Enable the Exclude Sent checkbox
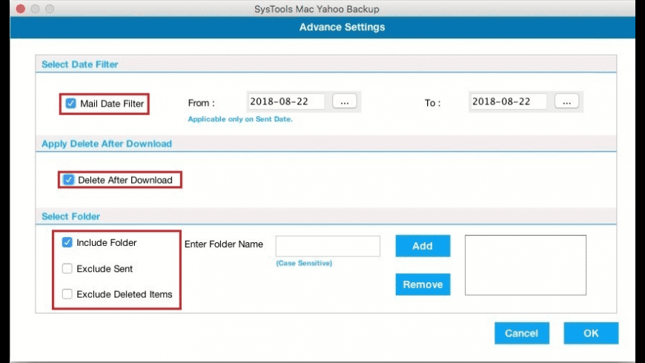 pos(67,268)
